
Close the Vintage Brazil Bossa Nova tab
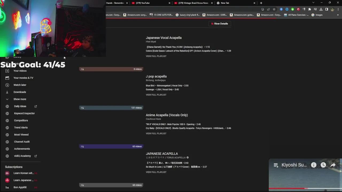point(212,3)
